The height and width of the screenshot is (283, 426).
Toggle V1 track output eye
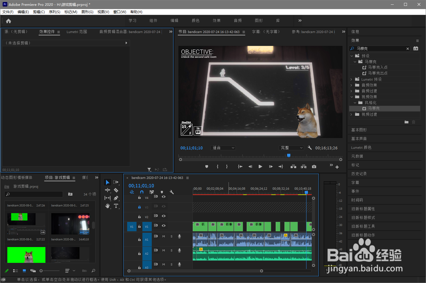pyautogui.click(x=164, y=226)
